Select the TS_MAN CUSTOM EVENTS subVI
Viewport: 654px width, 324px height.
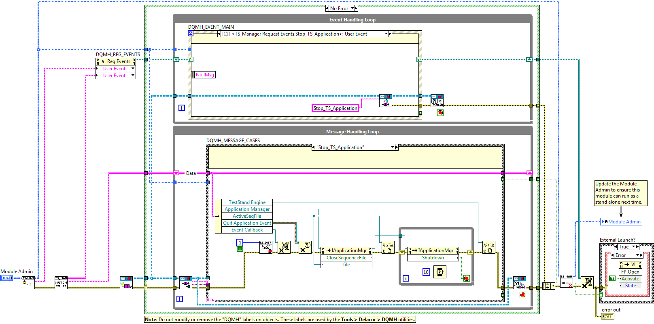point(61,283)
